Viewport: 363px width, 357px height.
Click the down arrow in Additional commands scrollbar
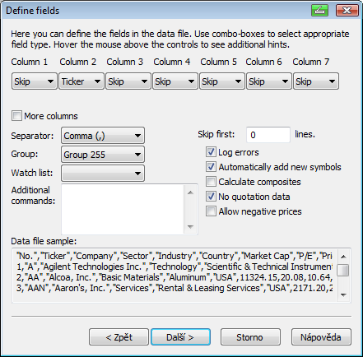pyautogui.click(x=190, y=227)
